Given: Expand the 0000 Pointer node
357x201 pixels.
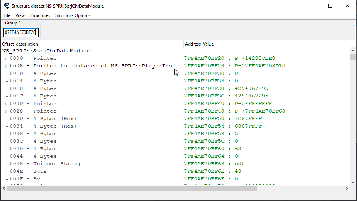Looking at the screenshot, I should point(5,58).
